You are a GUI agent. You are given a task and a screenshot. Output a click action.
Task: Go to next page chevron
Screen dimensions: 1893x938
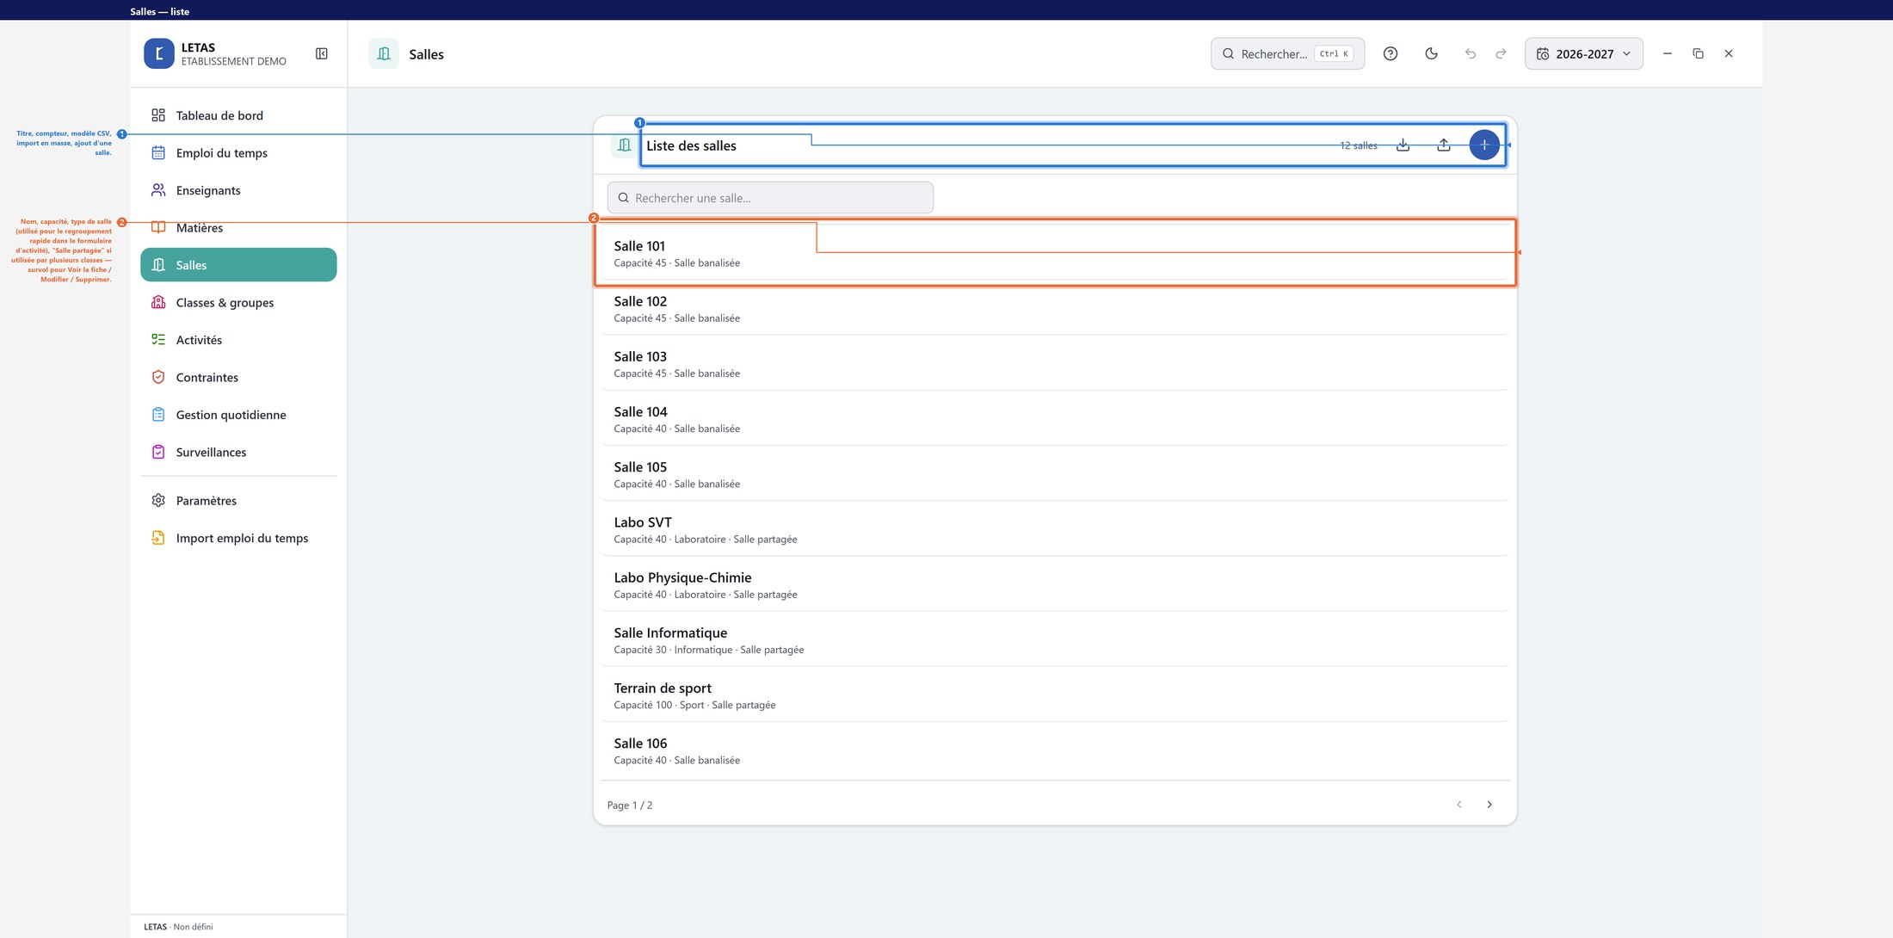(1489, 805)
